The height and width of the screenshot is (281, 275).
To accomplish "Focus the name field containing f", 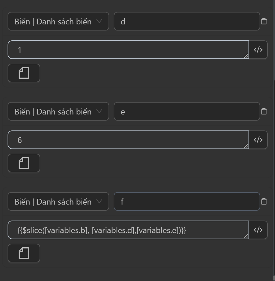I will coord(187,201).
